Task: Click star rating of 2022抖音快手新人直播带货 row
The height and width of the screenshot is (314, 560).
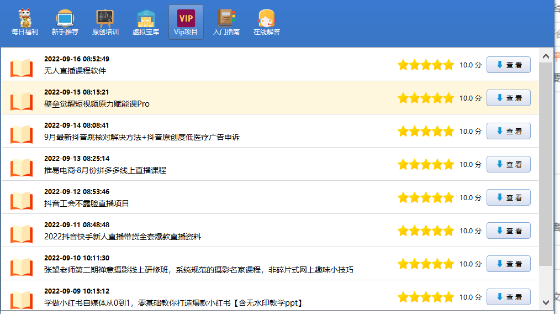Action: pyautogui.click(x=426, y=231)
